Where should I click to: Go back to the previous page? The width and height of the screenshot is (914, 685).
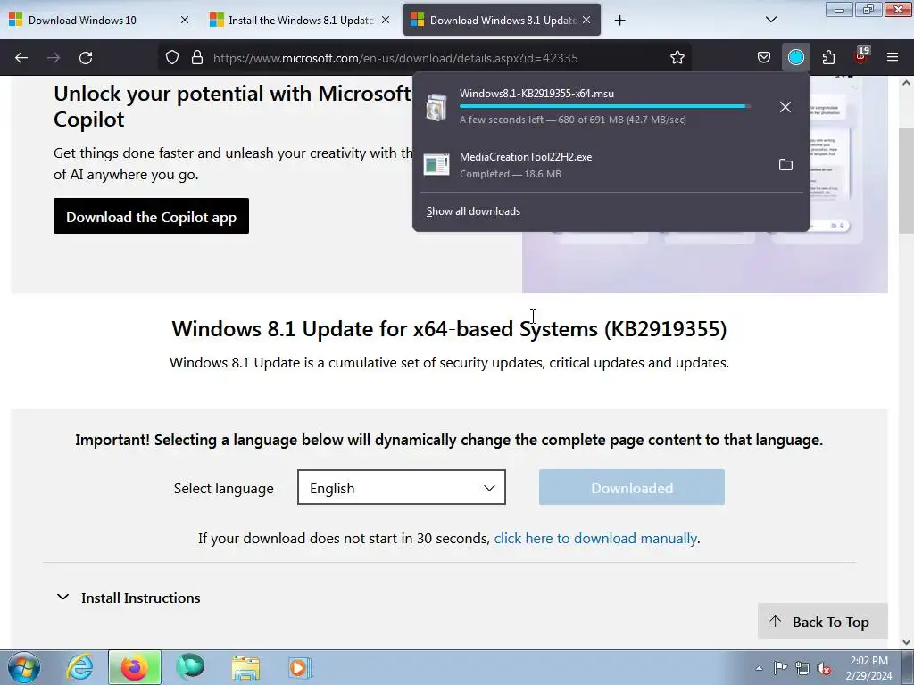21,58
